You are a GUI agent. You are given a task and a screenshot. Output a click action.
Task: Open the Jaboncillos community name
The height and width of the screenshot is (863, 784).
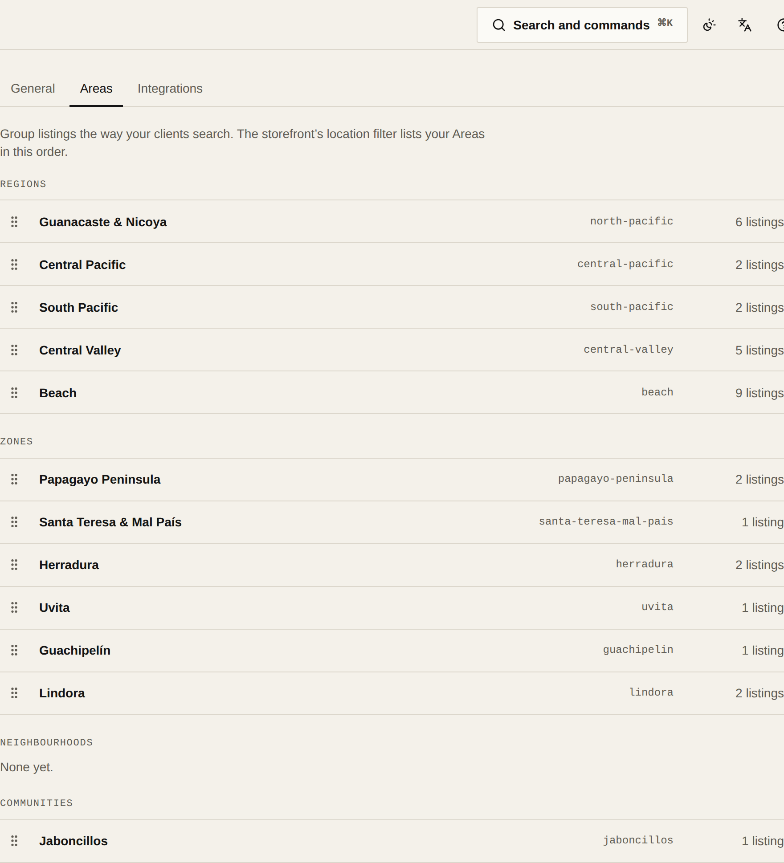(x=73, y=841)
